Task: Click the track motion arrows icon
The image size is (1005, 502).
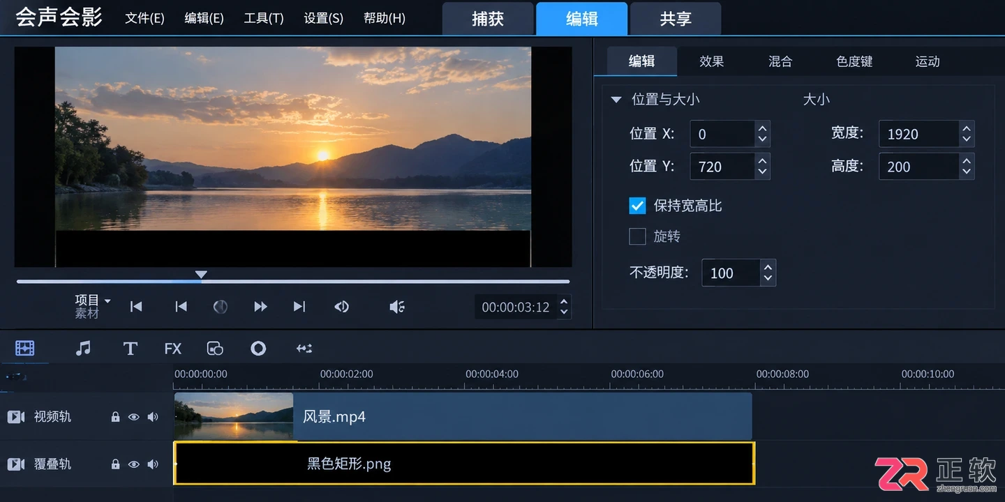Action: [x=304, y=348]
